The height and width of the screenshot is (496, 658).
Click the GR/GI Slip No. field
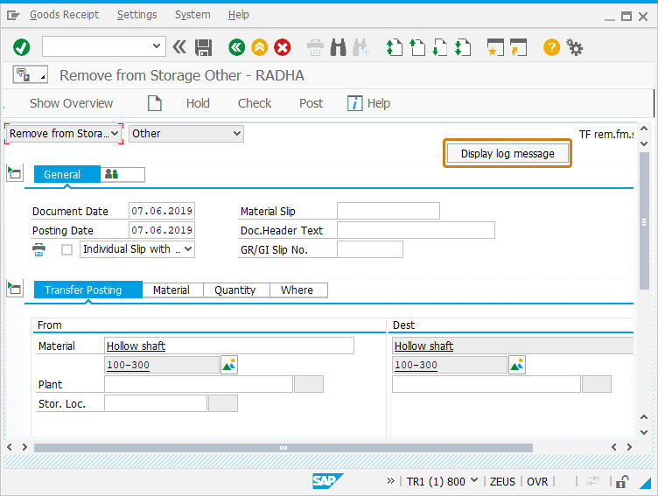(370, 249)
